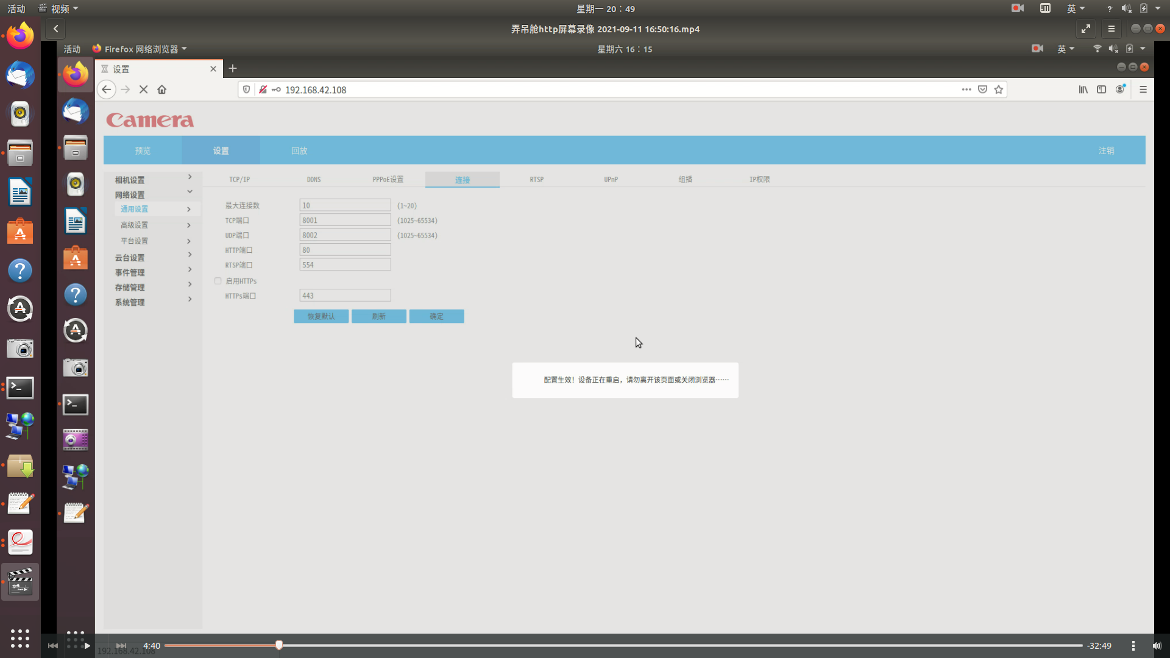Image resolution: width=1170 pixels, height=658 pixels.
Task: Click the 恢复默认 restore default button
Action: pyautogui.click(x=321, y=316)
